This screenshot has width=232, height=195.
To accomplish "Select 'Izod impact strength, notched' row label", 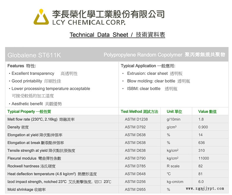I will click(59, 182).
